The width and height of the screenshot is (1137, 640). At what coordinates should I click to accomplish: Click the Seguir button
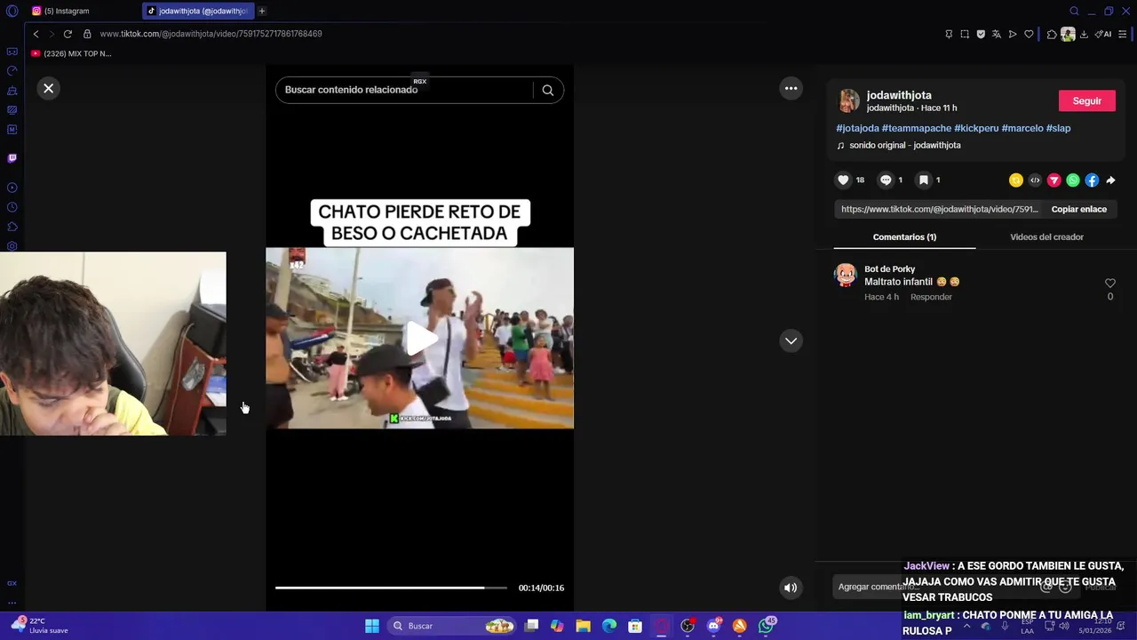1086,100
